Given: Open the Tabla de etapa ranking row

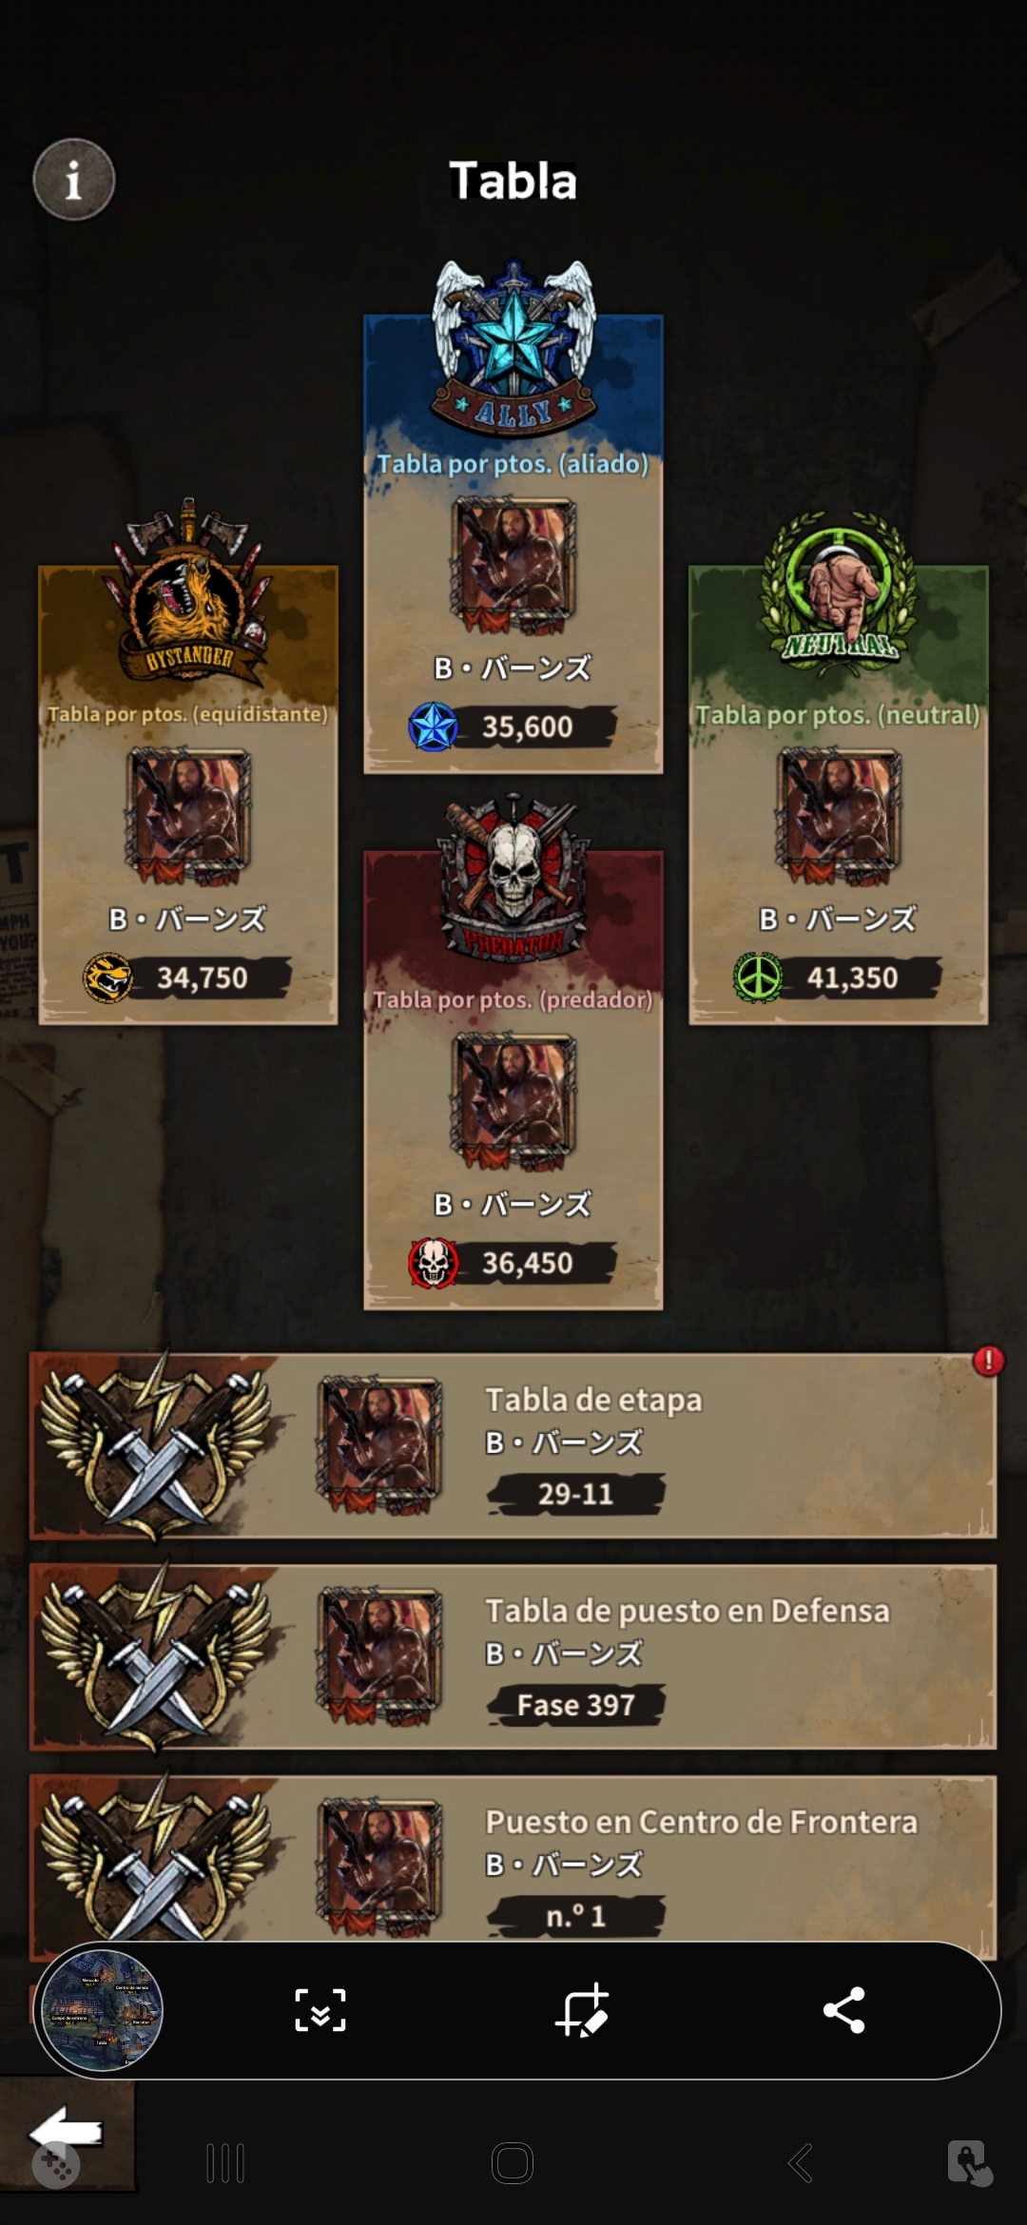Looking at the screenshot, I should tap(513, 1446).
